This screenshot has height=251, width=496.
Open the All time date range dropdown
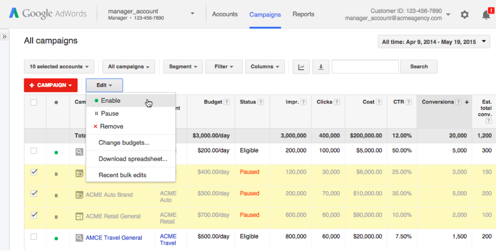pos(434,42)
